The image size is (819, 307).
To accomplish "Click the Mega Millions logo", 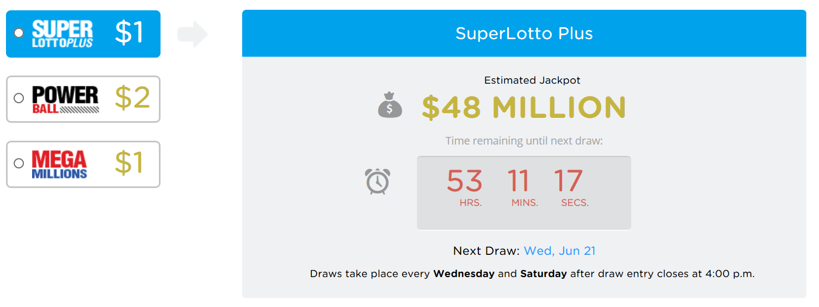I will pyautogui.click(x=59, y=164).
